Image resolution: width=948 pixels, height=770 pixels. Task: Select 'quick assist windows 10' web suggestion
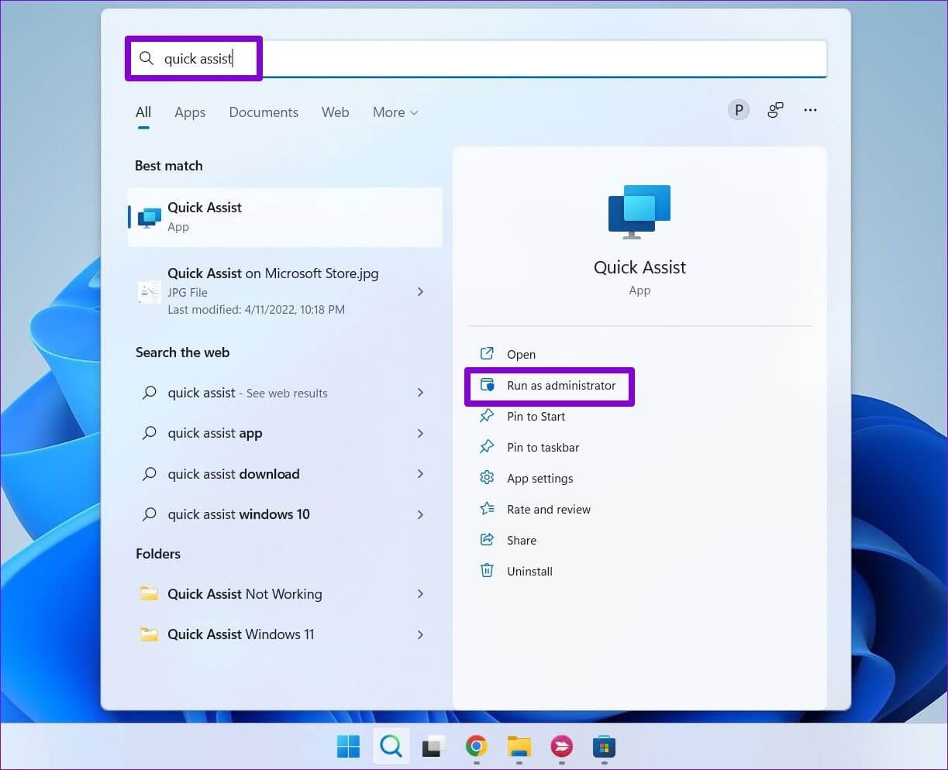[239, 514]
